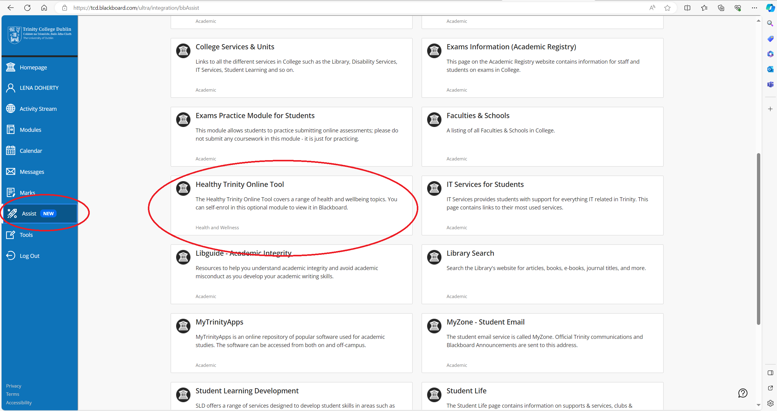Click the Tools sidebar icon
Screen dimensions: 777x411
11,235
